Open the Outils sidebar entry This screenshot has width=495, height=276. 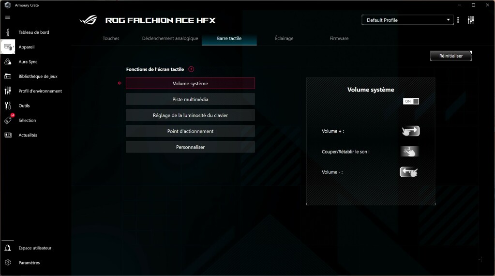(24, 106)
